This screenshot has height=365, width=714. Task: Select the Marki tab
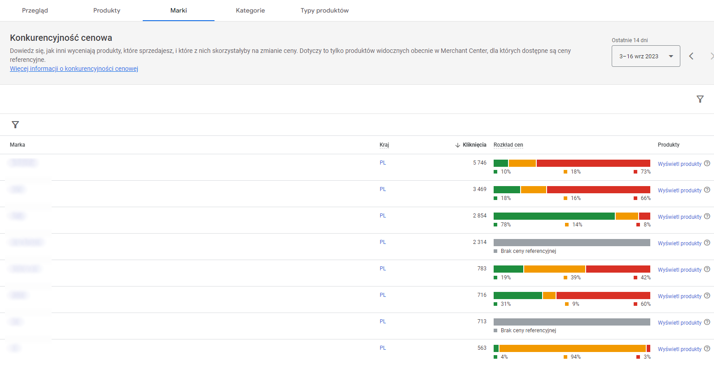click(x=179, y=10)
